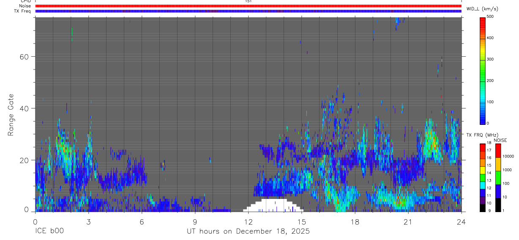Click the 10000 noise scale value
This screenshot has width=519, height=240.
point(508,156)
